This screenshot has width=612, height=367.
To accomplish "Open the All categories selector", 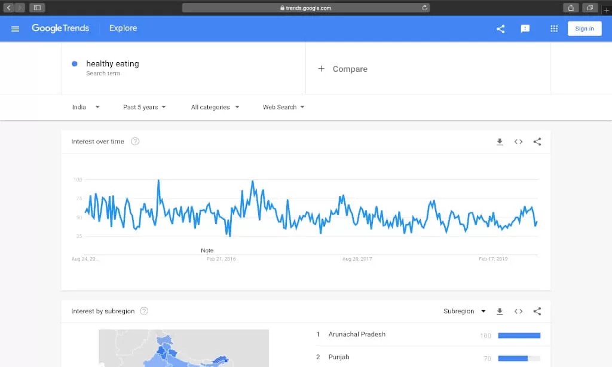I will point(215,107).
